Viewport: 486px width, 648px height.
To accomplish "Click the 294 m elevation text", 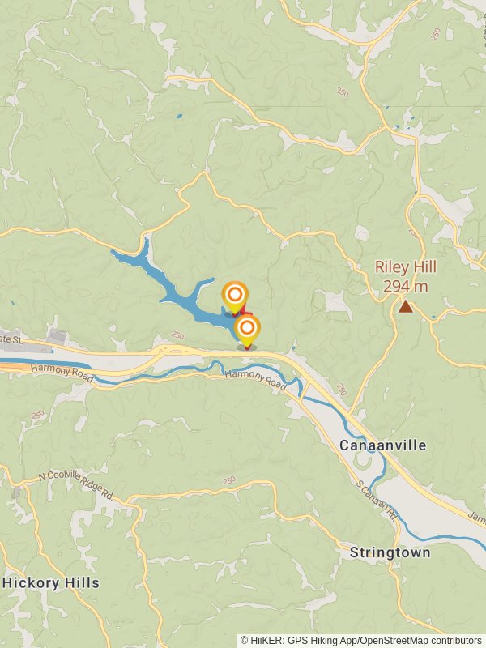I will click(406, 287).
